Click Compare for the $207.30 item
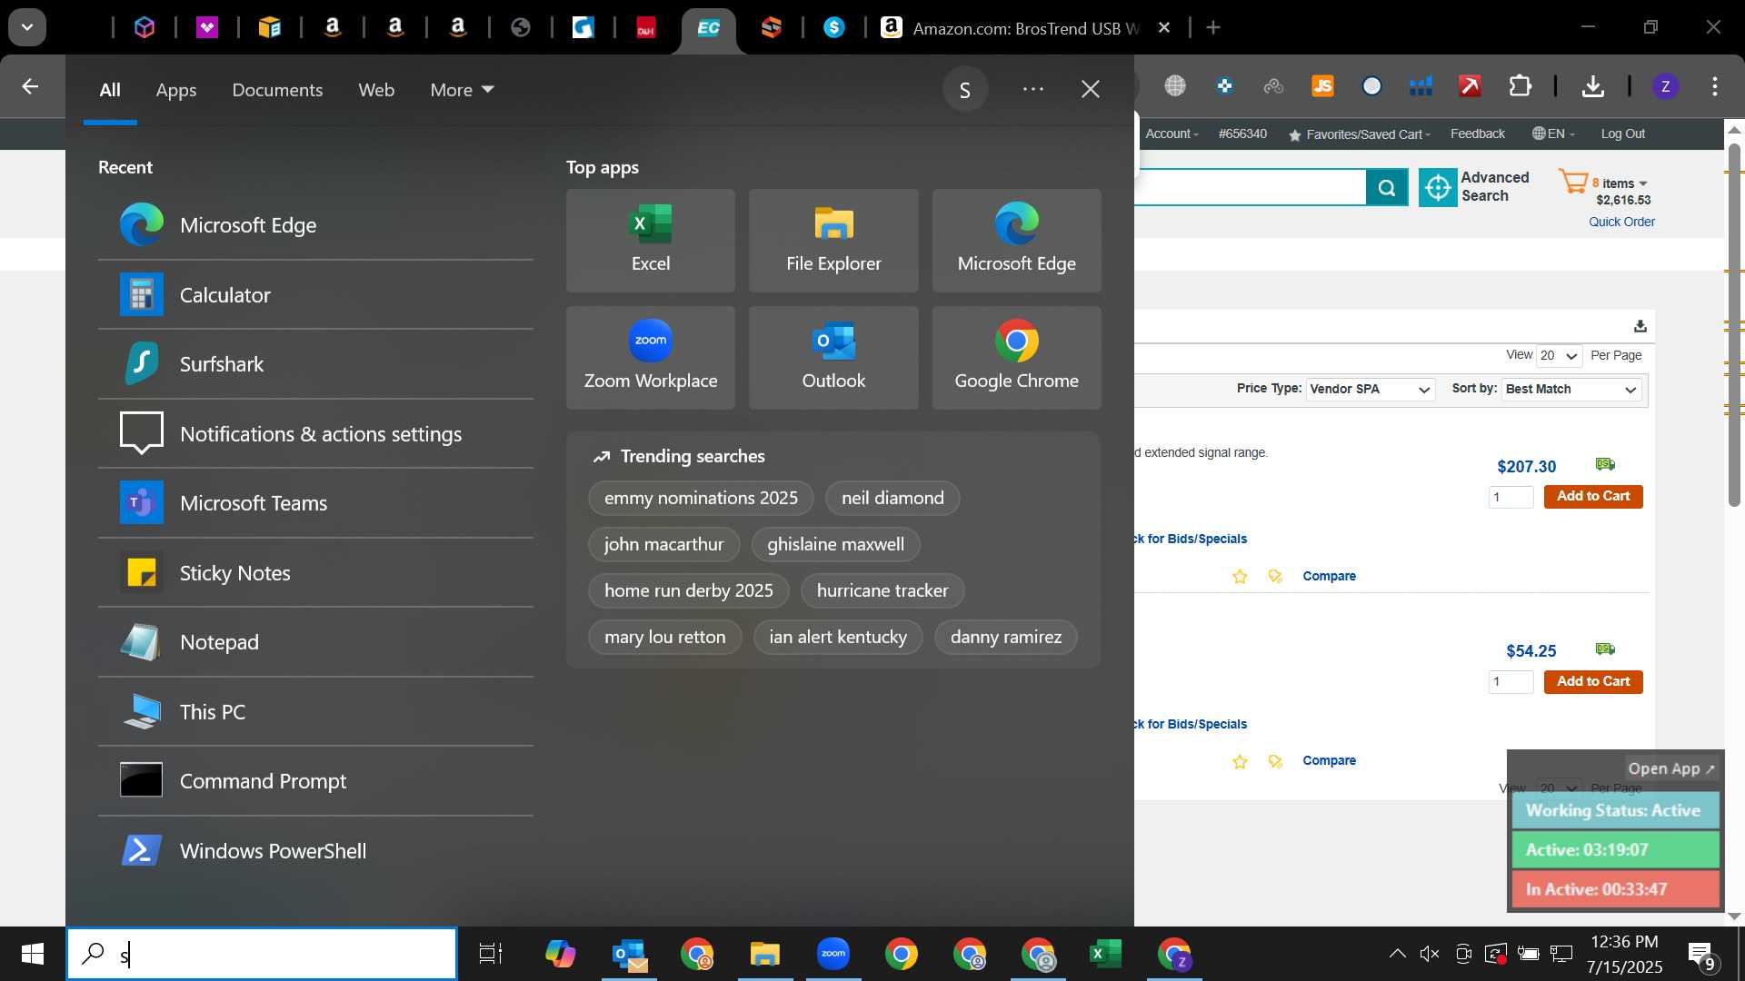 point(1329,576)
